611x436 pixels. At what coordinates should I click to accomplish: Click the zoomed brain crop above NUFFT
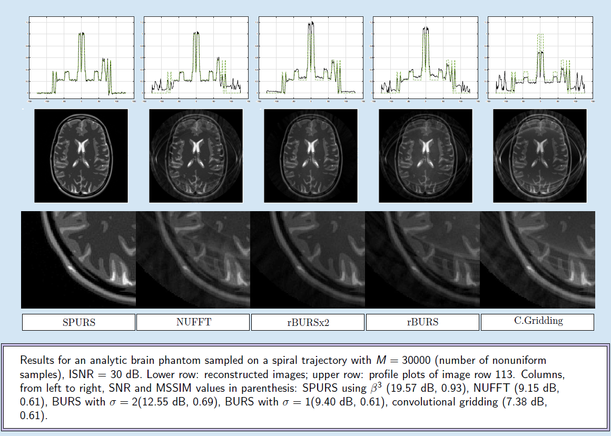coord(193,260)
